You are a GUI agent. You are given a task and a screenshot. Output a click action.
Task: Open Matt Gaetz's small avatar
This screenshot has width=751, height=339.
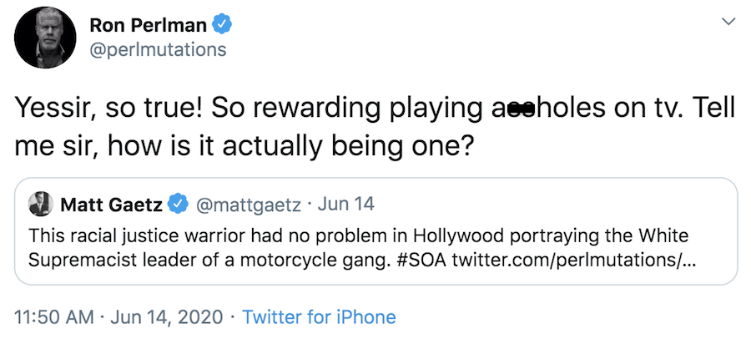(39, 204)
